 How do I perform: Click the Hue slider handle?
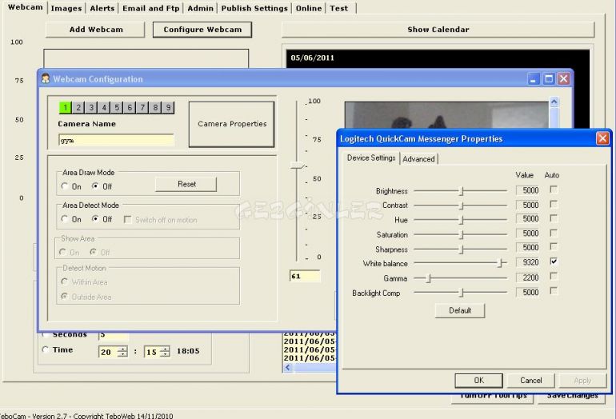point(462,220)
